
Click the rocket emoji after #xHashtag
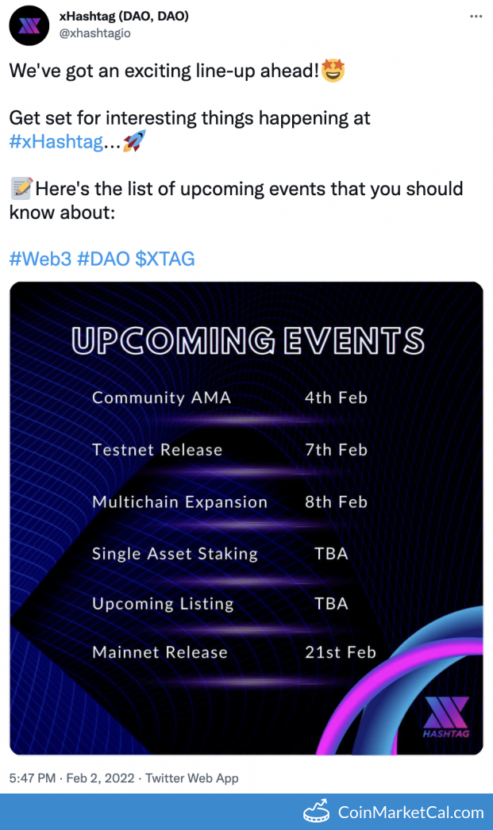coord(134,143)
